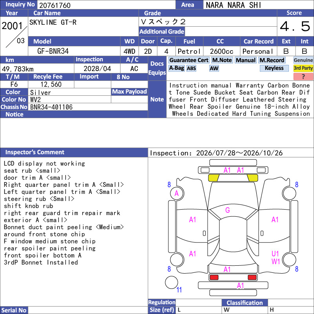Click the ABS equipment badge
The width and height of the screenshot is (314, 314).
(191, 68)
